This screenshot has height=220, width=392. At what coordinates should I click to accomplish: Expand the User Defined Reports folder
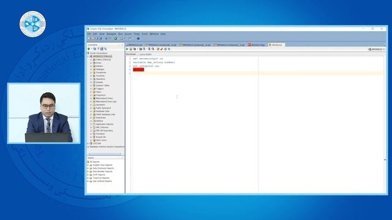(x=88, y=182)
